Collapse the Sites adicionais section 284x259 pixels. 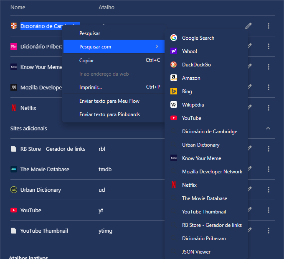click(x=268, y=128)
